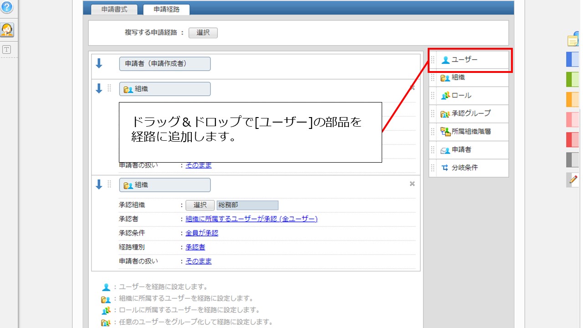This screenshot has width=583, height=328.
Task: Choose the orange color swatch on right
Action: point(573,99)
